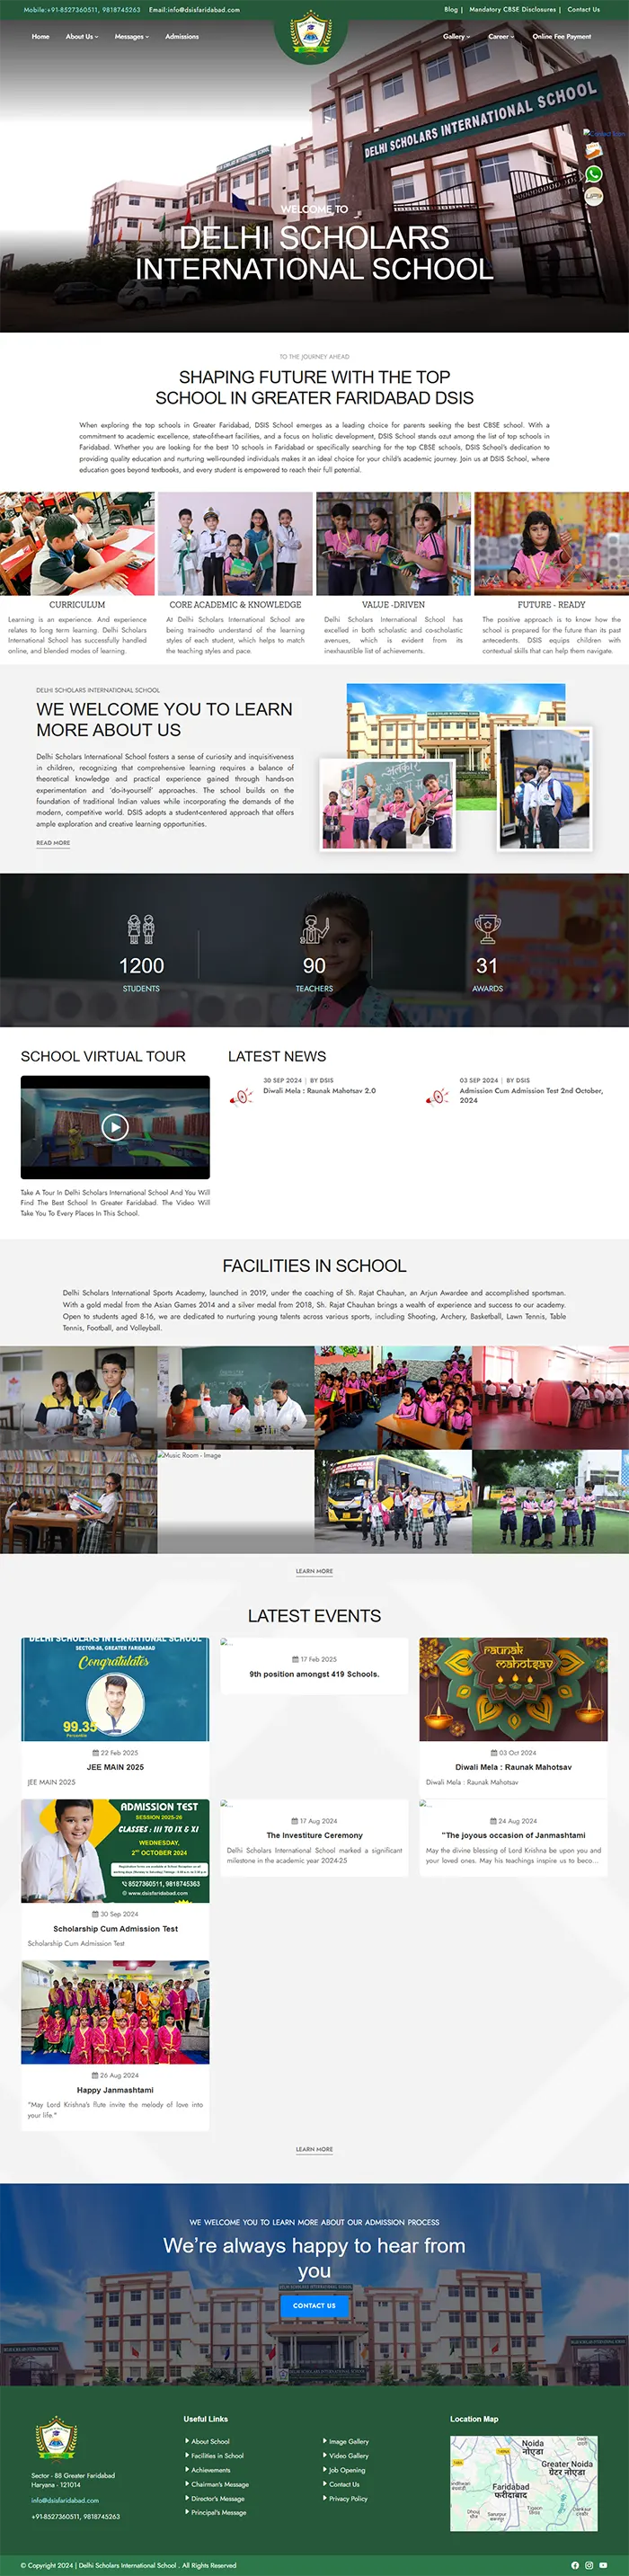Open Director's Message footer link
This screenshot has width=629, height=2576.
(218, 2498)
